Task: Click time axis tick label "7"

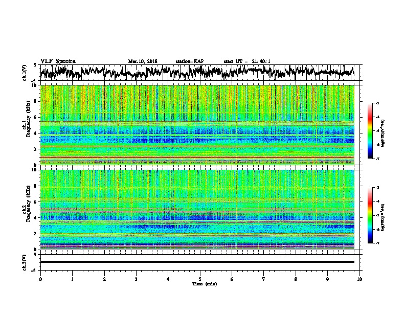Action: (x=264, y=279)
